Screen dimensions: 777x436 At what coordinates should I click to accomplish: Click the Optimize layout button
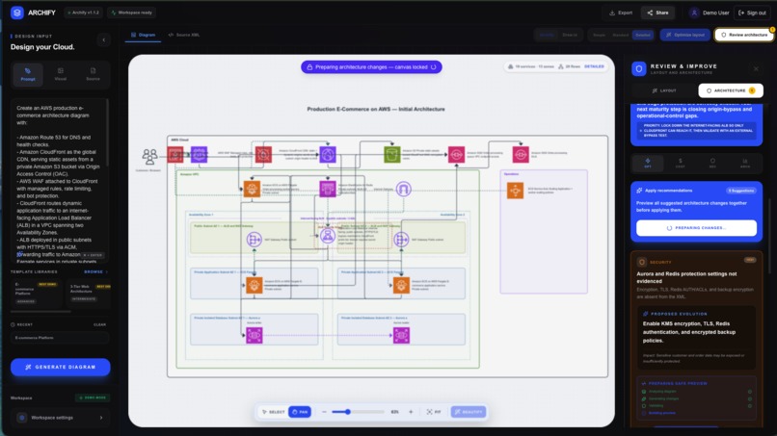[685, 36]
